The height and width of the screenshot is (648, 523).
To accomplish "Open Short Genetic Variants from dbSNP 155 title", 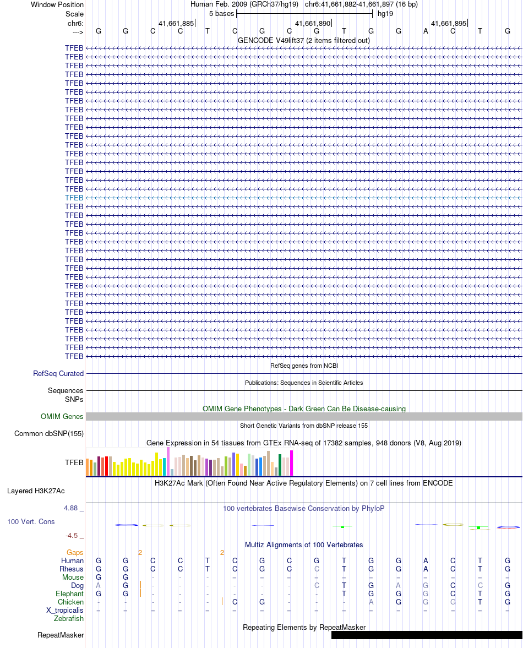I will [304, 426].
